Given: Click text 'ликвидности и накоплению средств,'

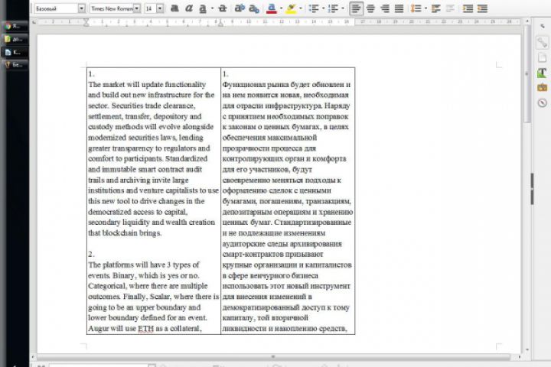Looking at the screenshot, I should [285, 328].
